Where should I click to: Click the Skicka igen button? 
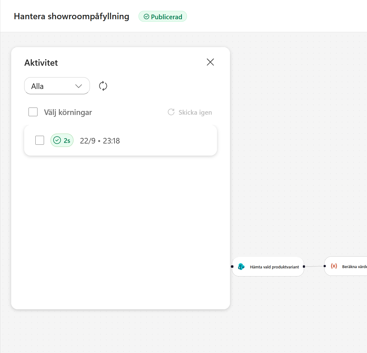(190, 113)
